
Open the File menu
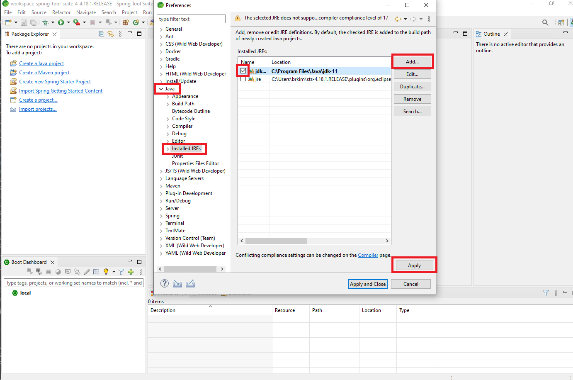click(8, 12)
